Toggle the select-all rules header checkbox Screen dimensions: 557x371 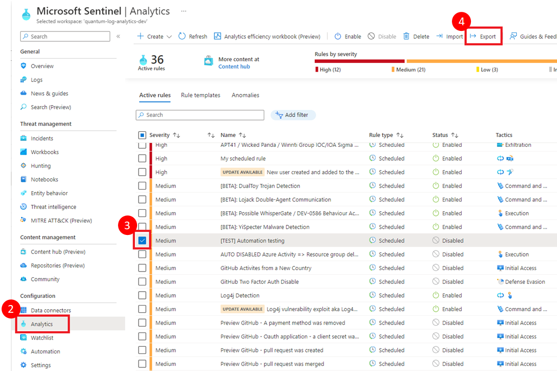pos(142,135)
